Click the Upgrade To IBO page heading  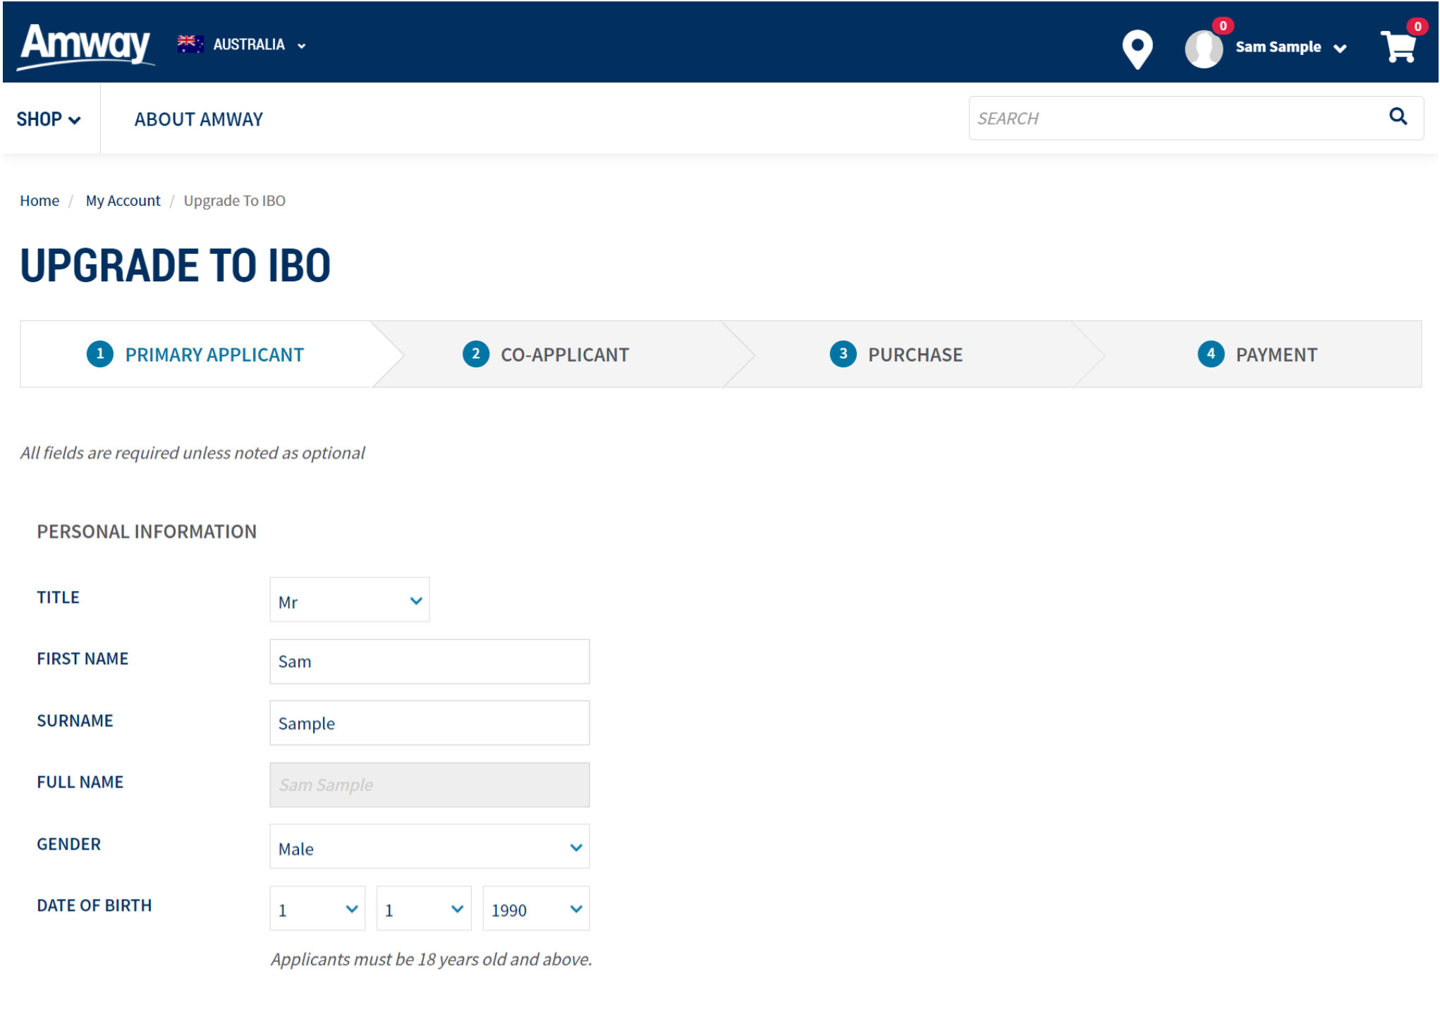[175, 266]
